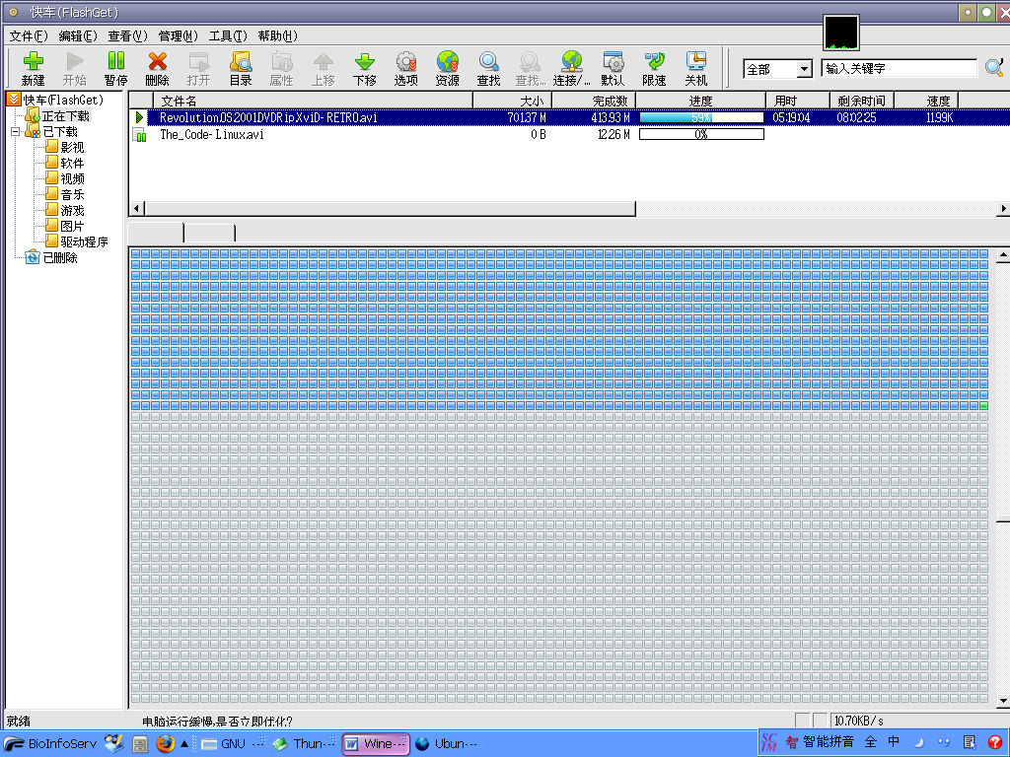This screenshot has width=1010, height=757.
Task: Click the 属性 (Properties) toolbar icon
Action: (281, 62)
